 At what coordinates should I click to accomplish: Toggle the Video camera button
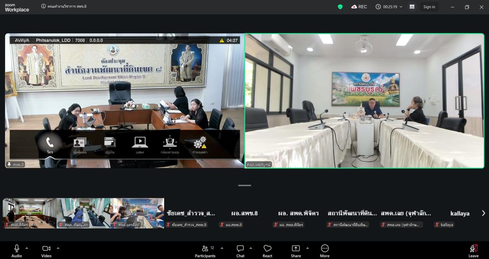tap(46, 251)
